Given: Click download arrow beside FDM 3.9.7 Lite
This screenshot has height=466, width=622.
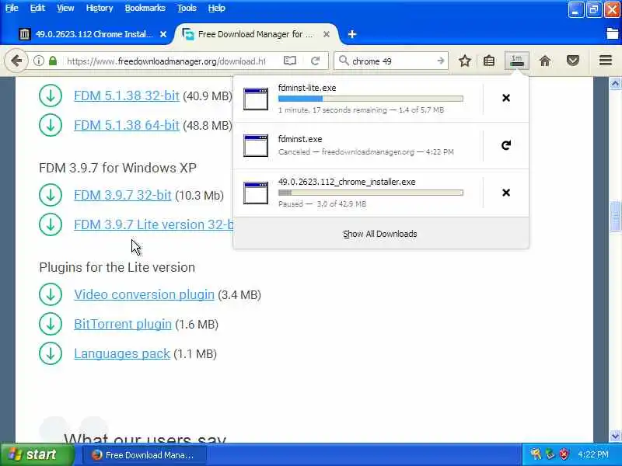Looking at the screenshot, I should (51, 224).
